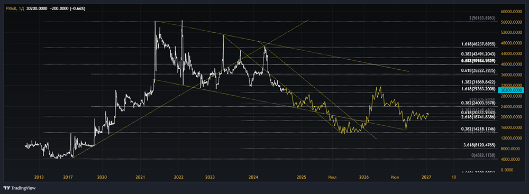
Task: Click the 16000.0000 price axis label
Action: pos(512,127)
